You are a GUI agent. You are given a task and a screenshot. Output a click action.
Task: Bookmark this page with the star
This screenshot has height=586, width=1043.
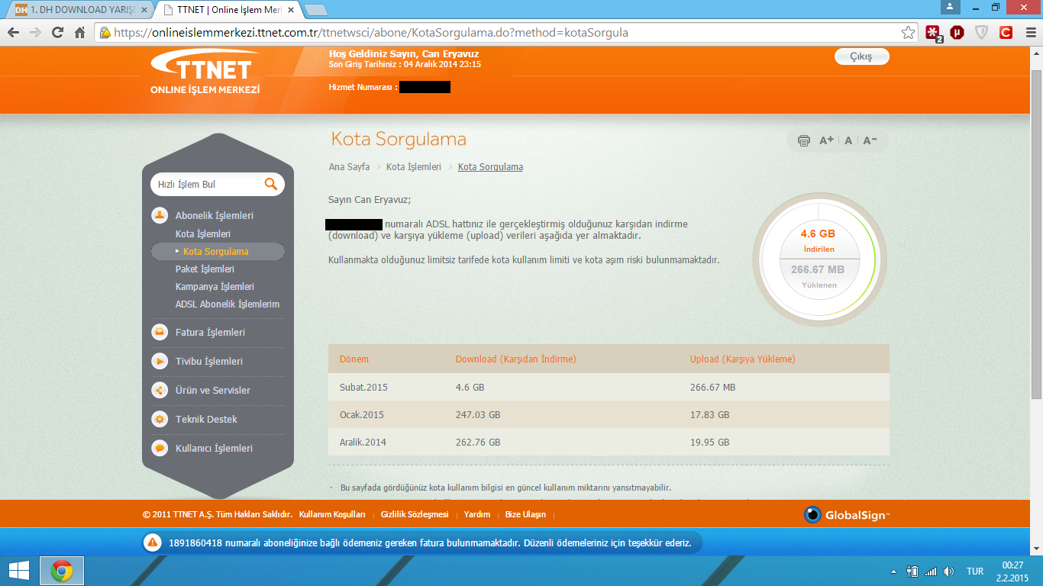tap(908, 33)
